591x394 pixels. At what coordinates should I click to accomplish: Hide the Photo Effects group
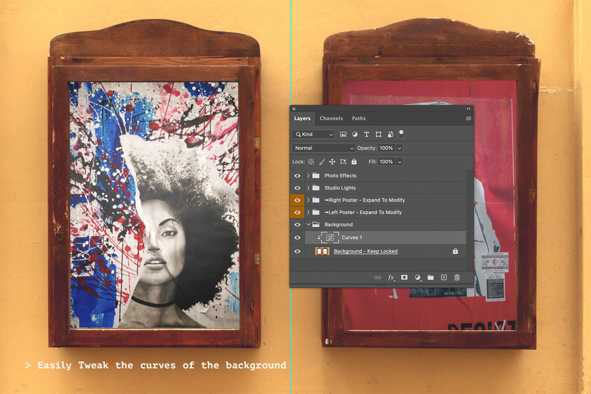298,176
